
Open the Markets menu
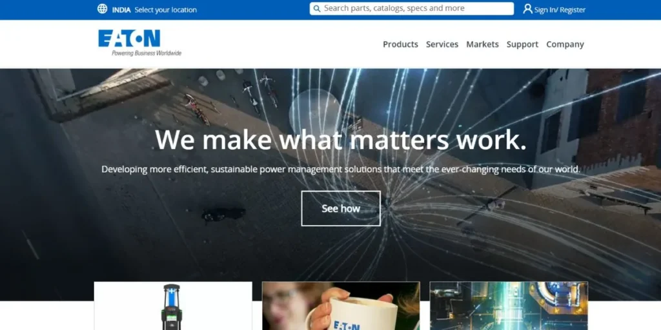click(482, 44)
